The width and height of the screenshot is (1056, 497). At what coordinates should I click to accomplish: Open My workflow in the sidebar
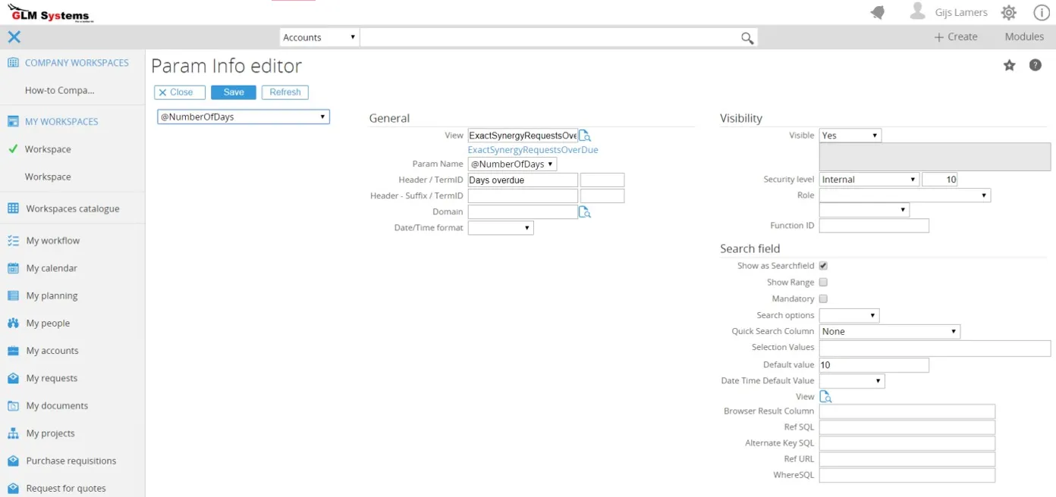point(52,241)
